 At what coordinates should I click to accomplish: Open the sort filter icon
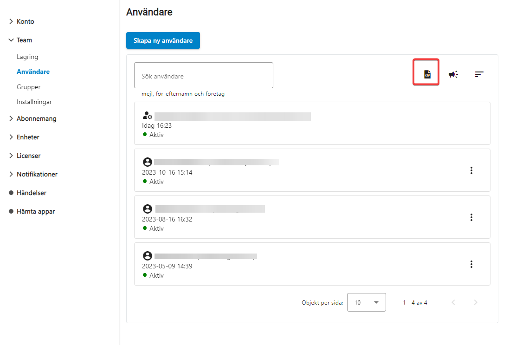point(479,74)
